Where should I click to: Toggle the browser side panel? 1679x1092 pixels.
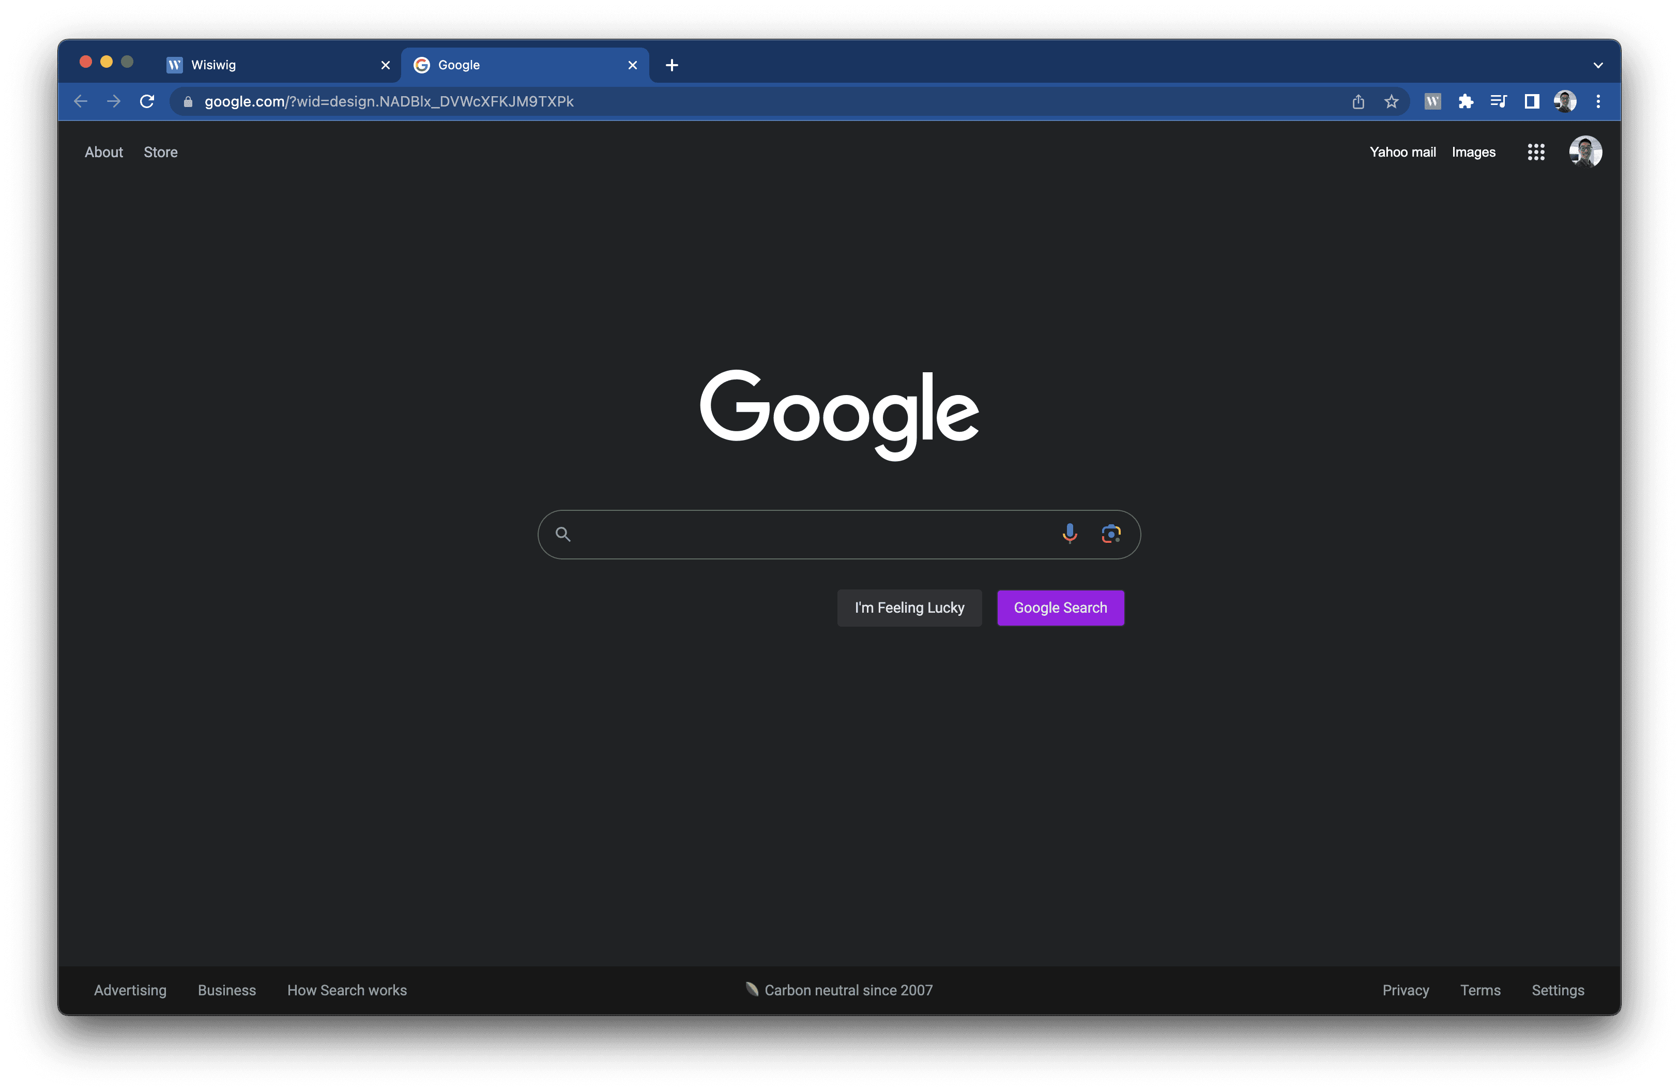click(x=1532, y=101)
